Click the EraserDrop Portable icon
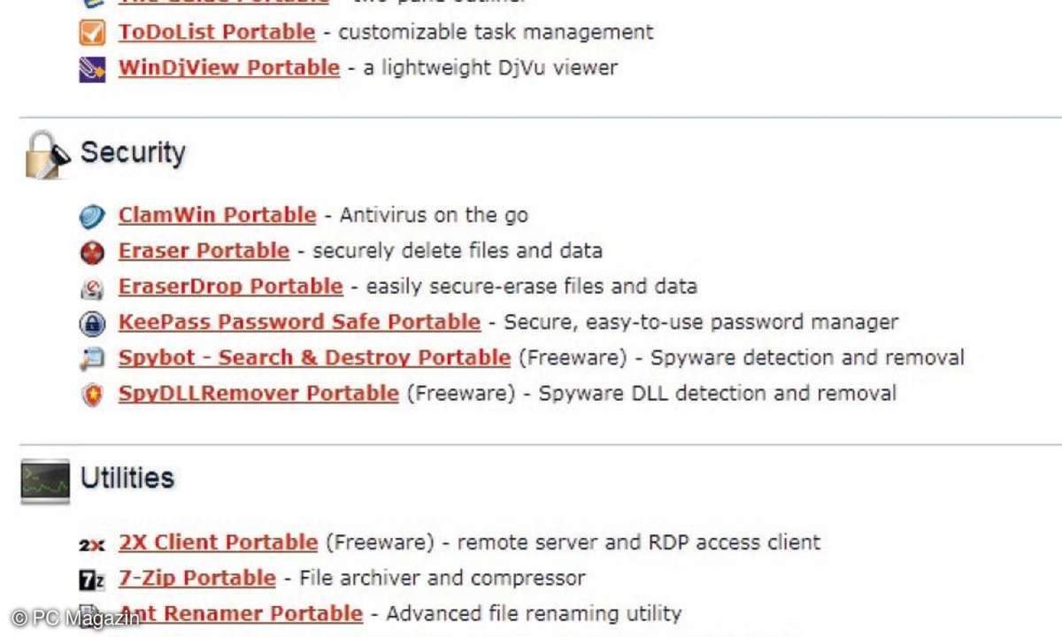 92,288
